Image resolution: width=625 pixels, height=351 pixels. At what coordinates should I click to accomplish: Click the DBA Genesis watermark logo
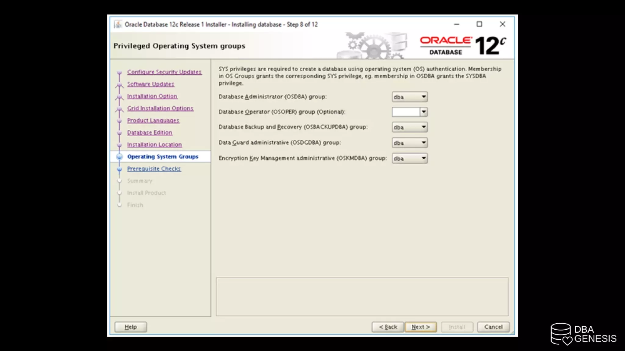[x=583, y=334]
